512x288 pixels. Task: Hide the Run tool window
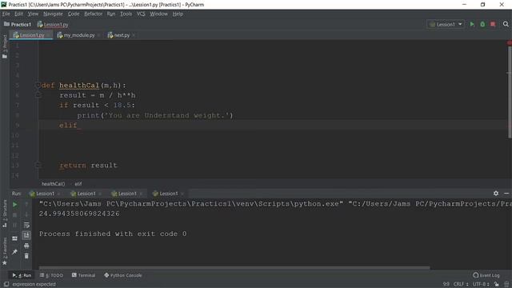[506, 194]
